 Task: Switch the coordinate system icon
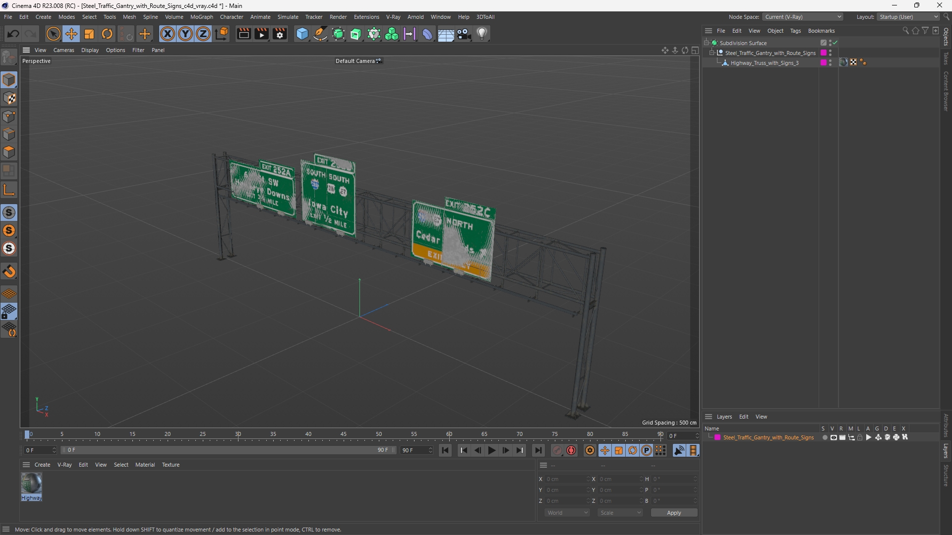(222, 34)
